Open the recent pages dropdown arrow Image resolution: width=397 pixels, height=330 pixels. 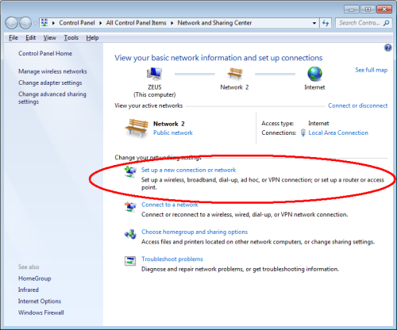pyautogui.click(x=35, y=23)
